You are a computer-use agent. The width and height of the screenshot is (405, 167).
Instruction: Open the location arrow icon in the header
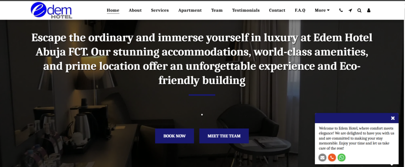tap(350, 10)
